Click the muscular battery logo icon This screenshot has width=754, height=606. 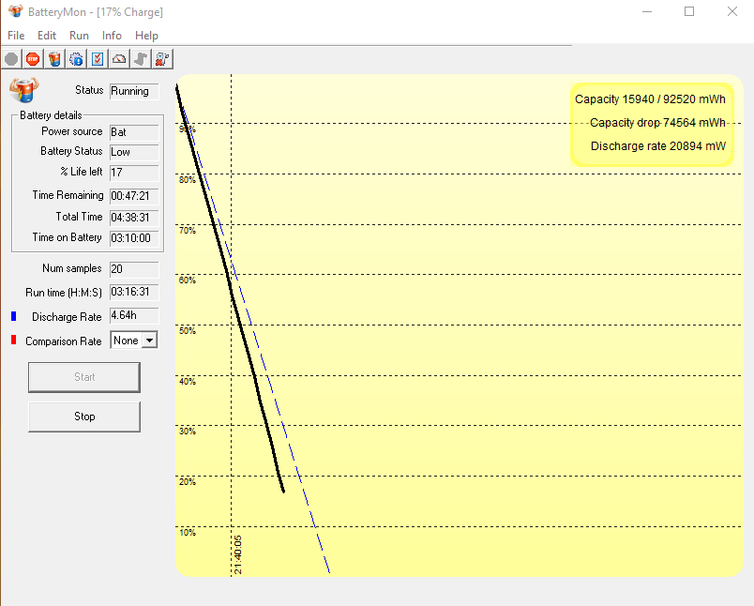click(23, 90)
